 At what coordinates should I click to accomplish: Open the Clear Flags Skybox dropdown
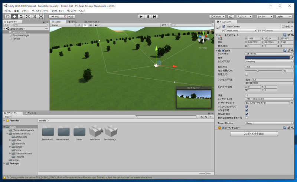(269, 54)
